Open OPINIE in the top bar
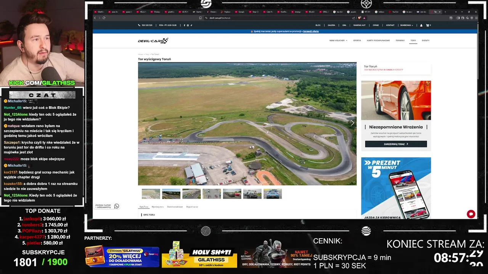The height and width of the screenshot is (274, 488). pos(376,25)
